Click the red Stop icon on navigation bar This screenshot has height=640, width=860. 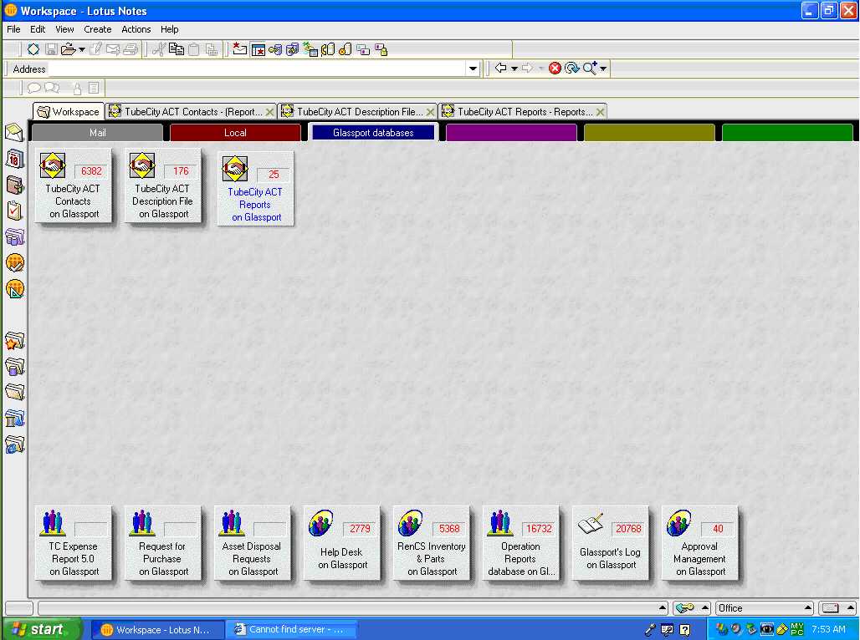click(555, 68)
